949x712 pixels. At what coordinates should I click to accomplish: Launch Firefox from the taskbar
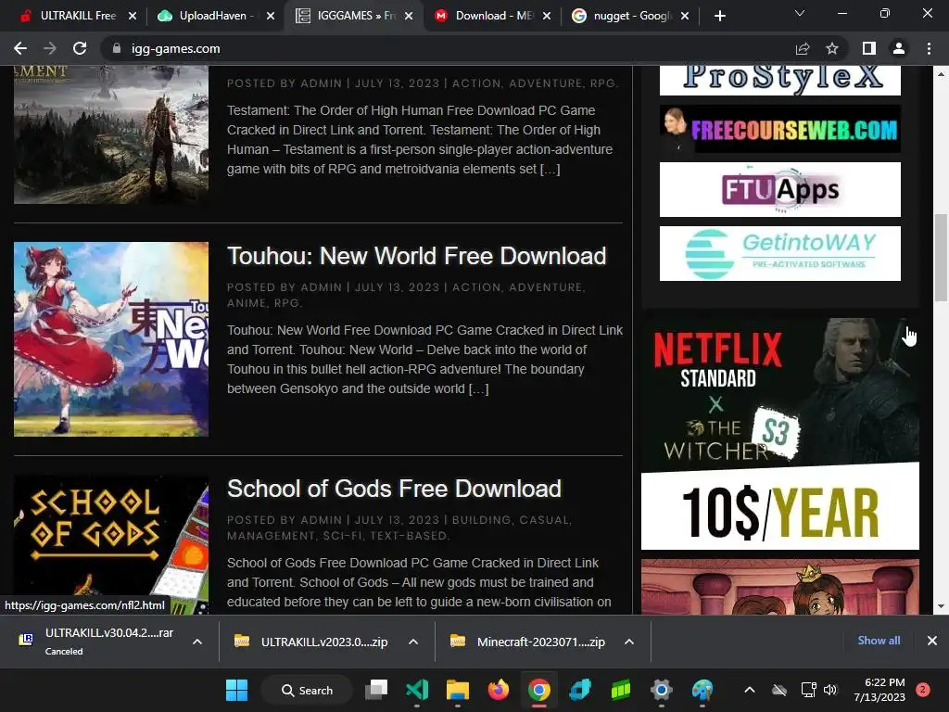498,690
